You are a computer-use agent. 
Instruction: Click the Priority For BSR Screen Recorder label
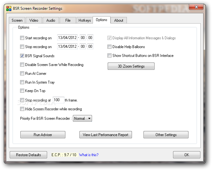coord(46,118)
